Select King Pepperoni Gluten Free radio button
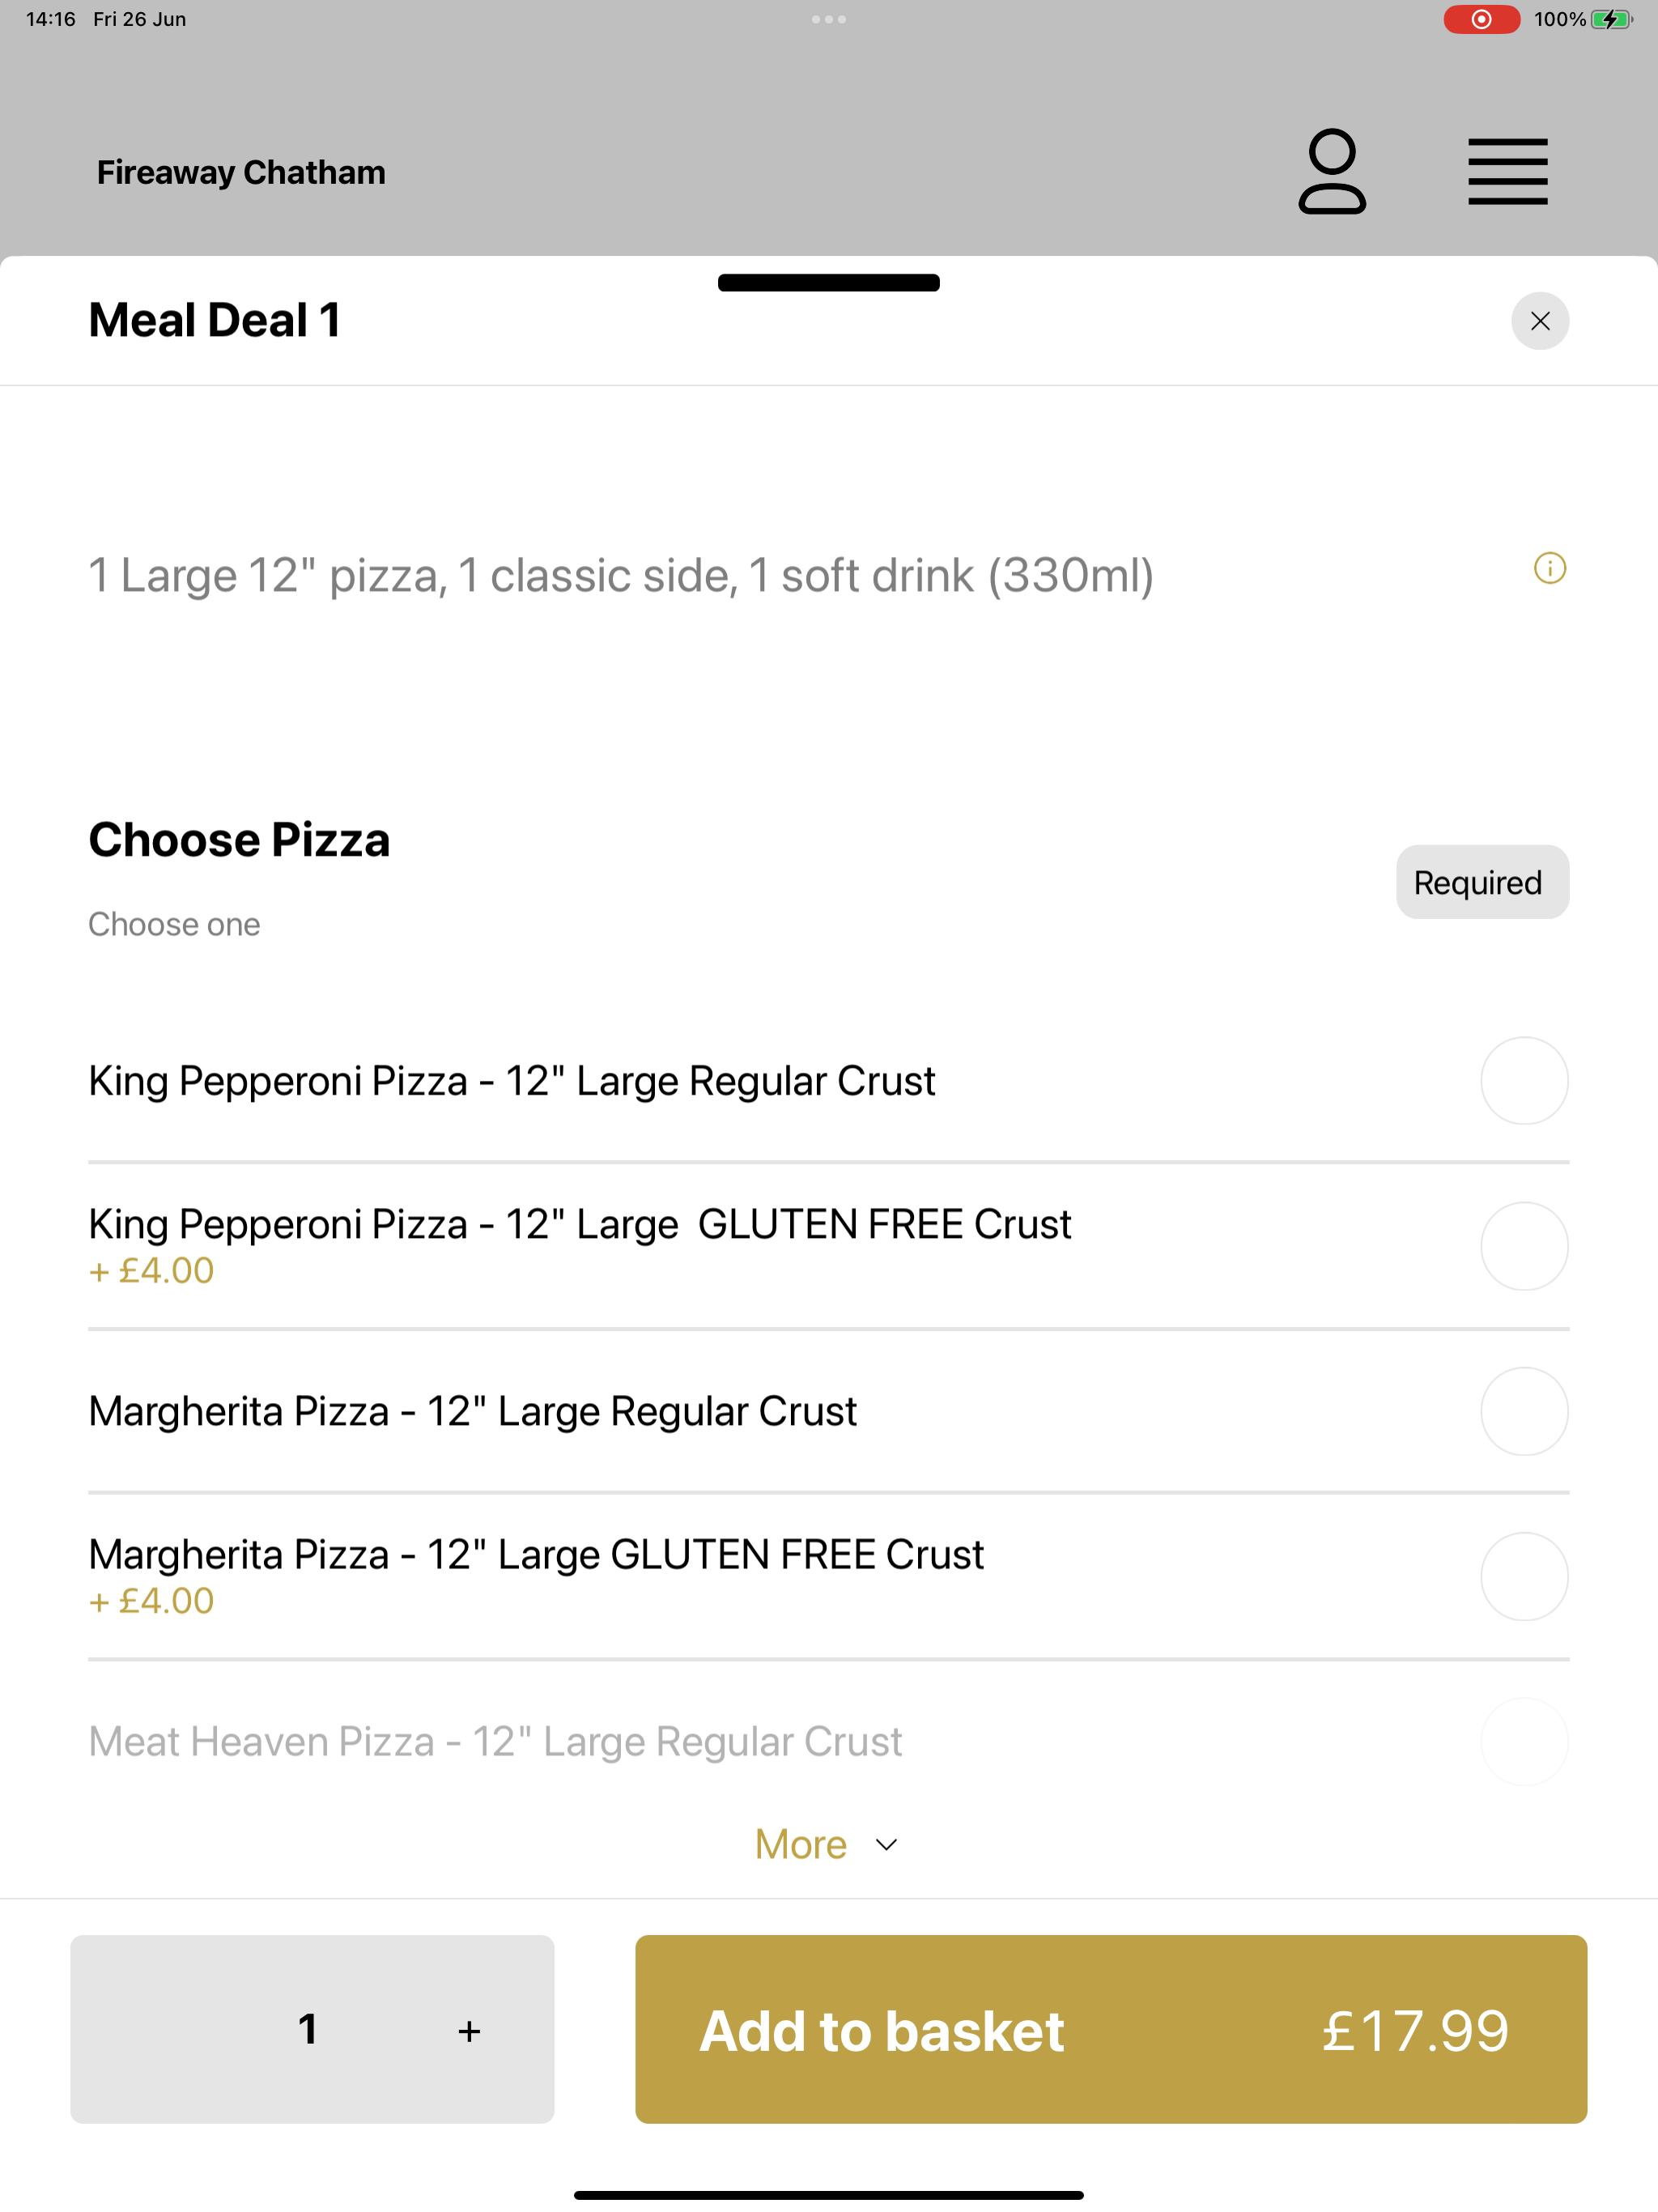 click(x=1524, y=1246)
